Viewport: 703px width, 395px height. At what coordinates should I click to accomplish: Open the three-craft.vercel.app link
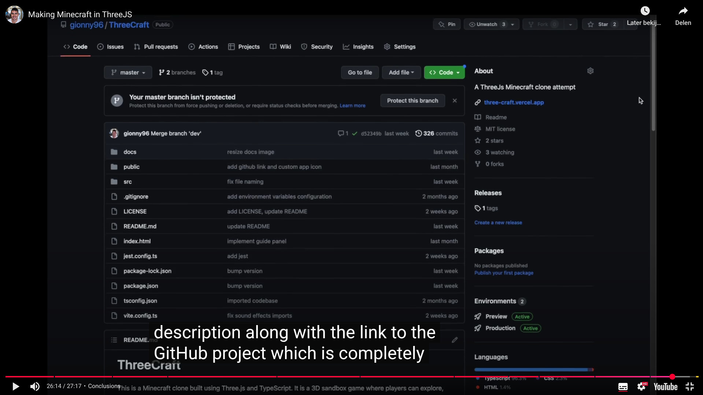(514, 103)
